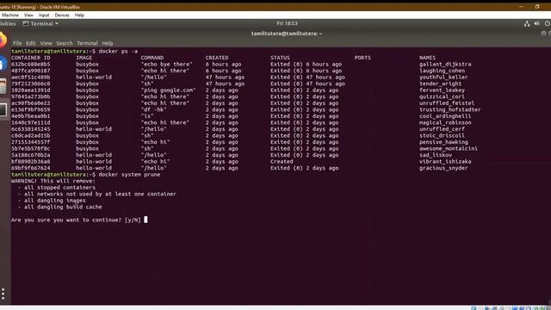Click the Created status of vibrant_ishizaka
The image size is (551, 310).
click(x=282, y=162)
